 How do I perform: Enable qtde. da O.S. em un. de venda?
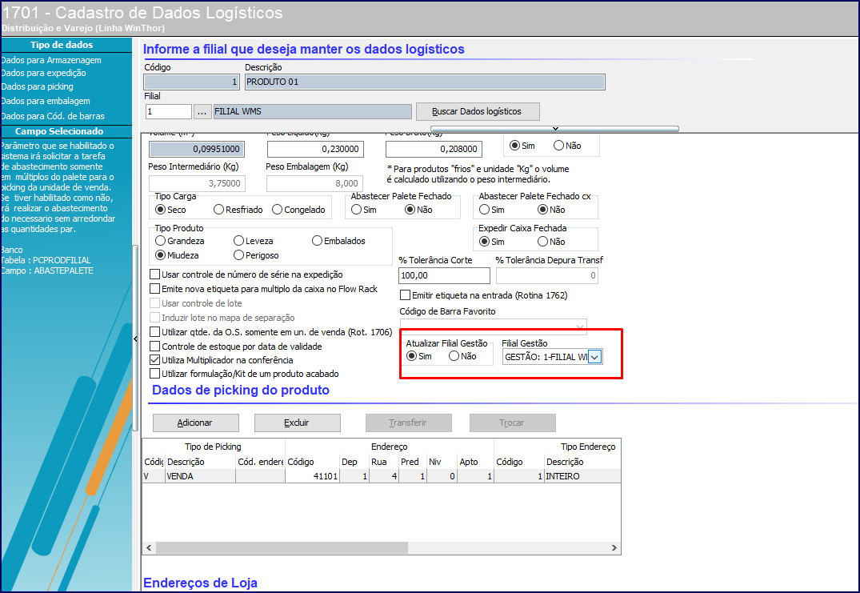pyautogui.click(x=155, y=332)
